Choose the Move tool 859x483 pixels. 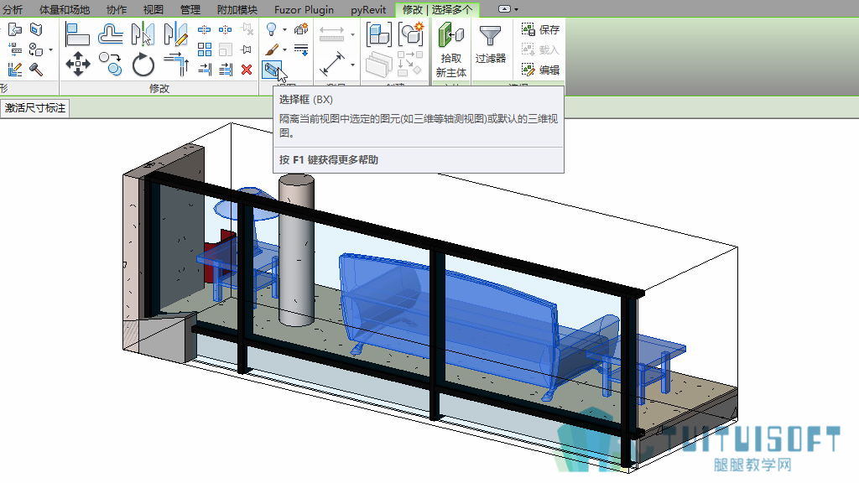(x=78, y=64)
